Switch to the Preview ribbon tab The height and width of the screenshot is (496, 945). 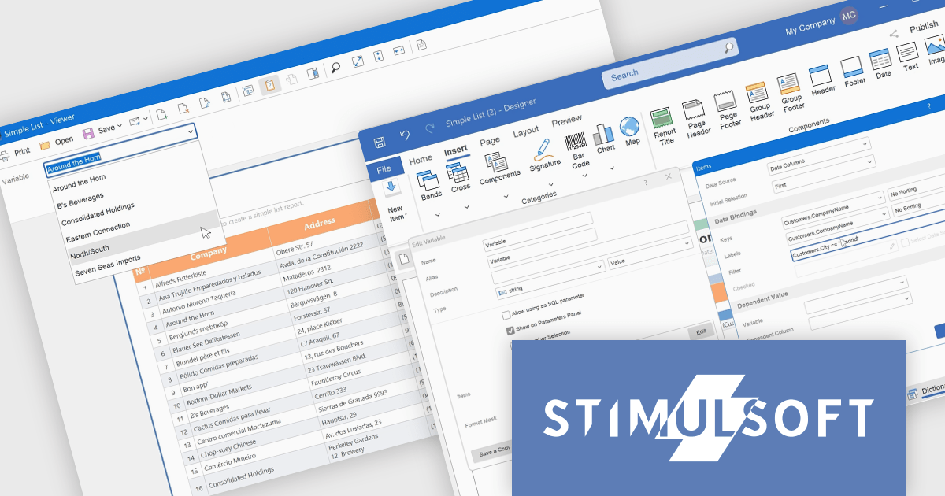pyautogui.click(x=567, y=122)
